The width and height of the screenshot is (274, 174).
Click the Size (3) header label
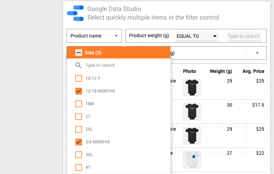pos(93,53)
